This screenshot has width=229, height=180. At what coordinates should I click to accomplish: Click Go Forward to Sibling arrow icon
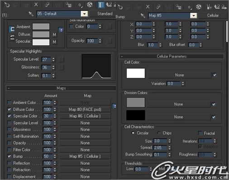tap(224, 7)
